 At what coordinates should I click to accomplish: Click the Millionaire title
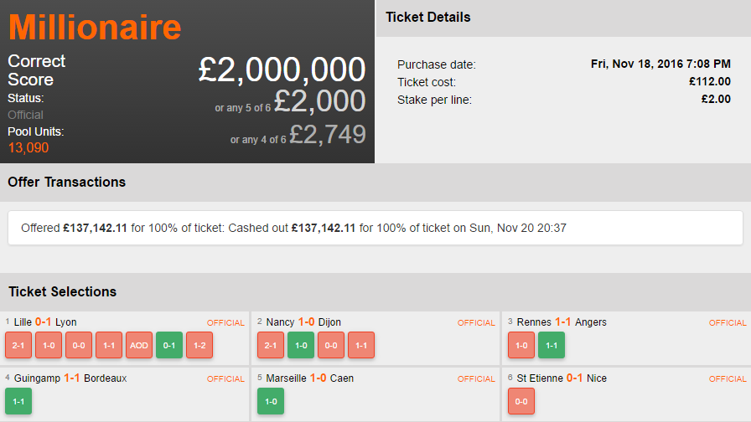point(95,27)
